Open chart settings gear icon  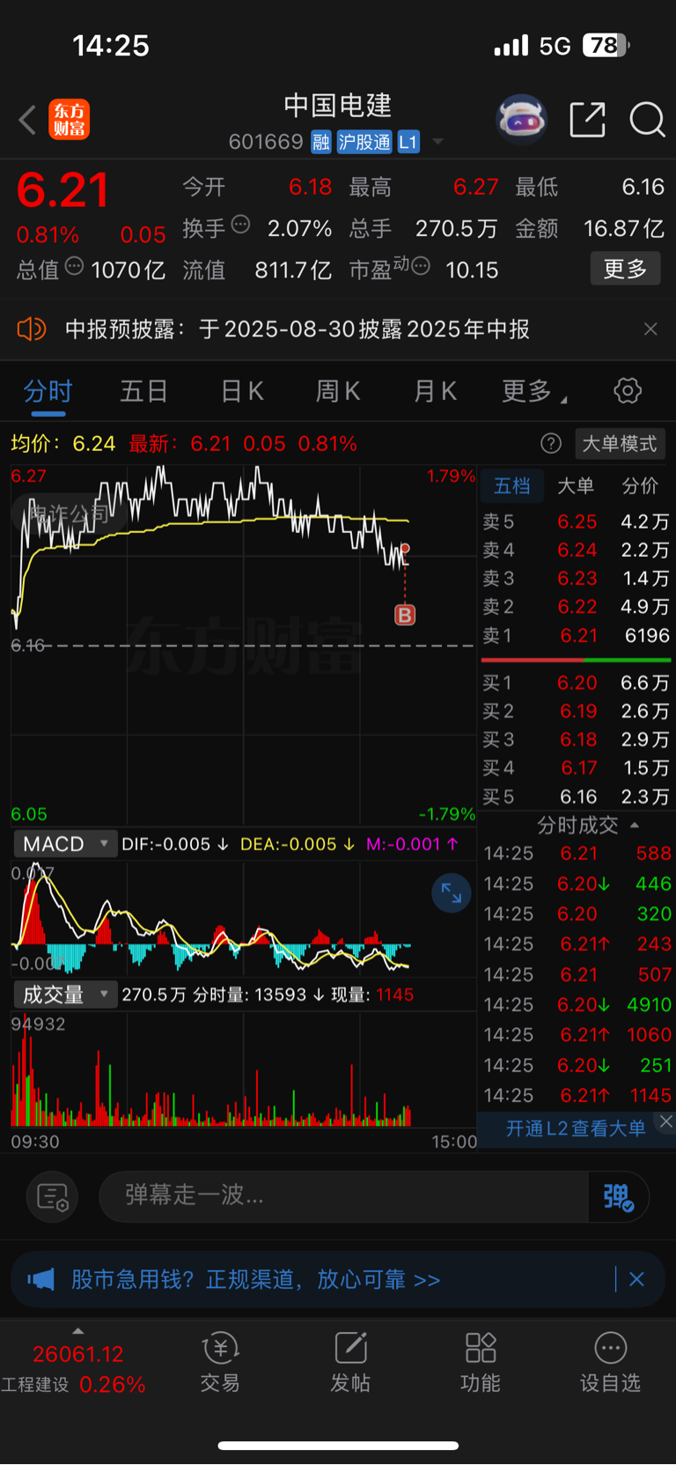628,390
